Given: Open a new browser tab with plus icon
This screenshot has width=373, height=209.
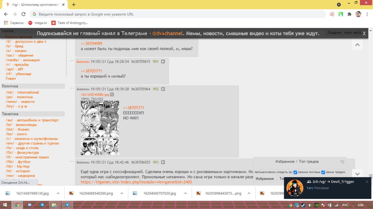Looking at the screenshot, I should tap(74, 5).
